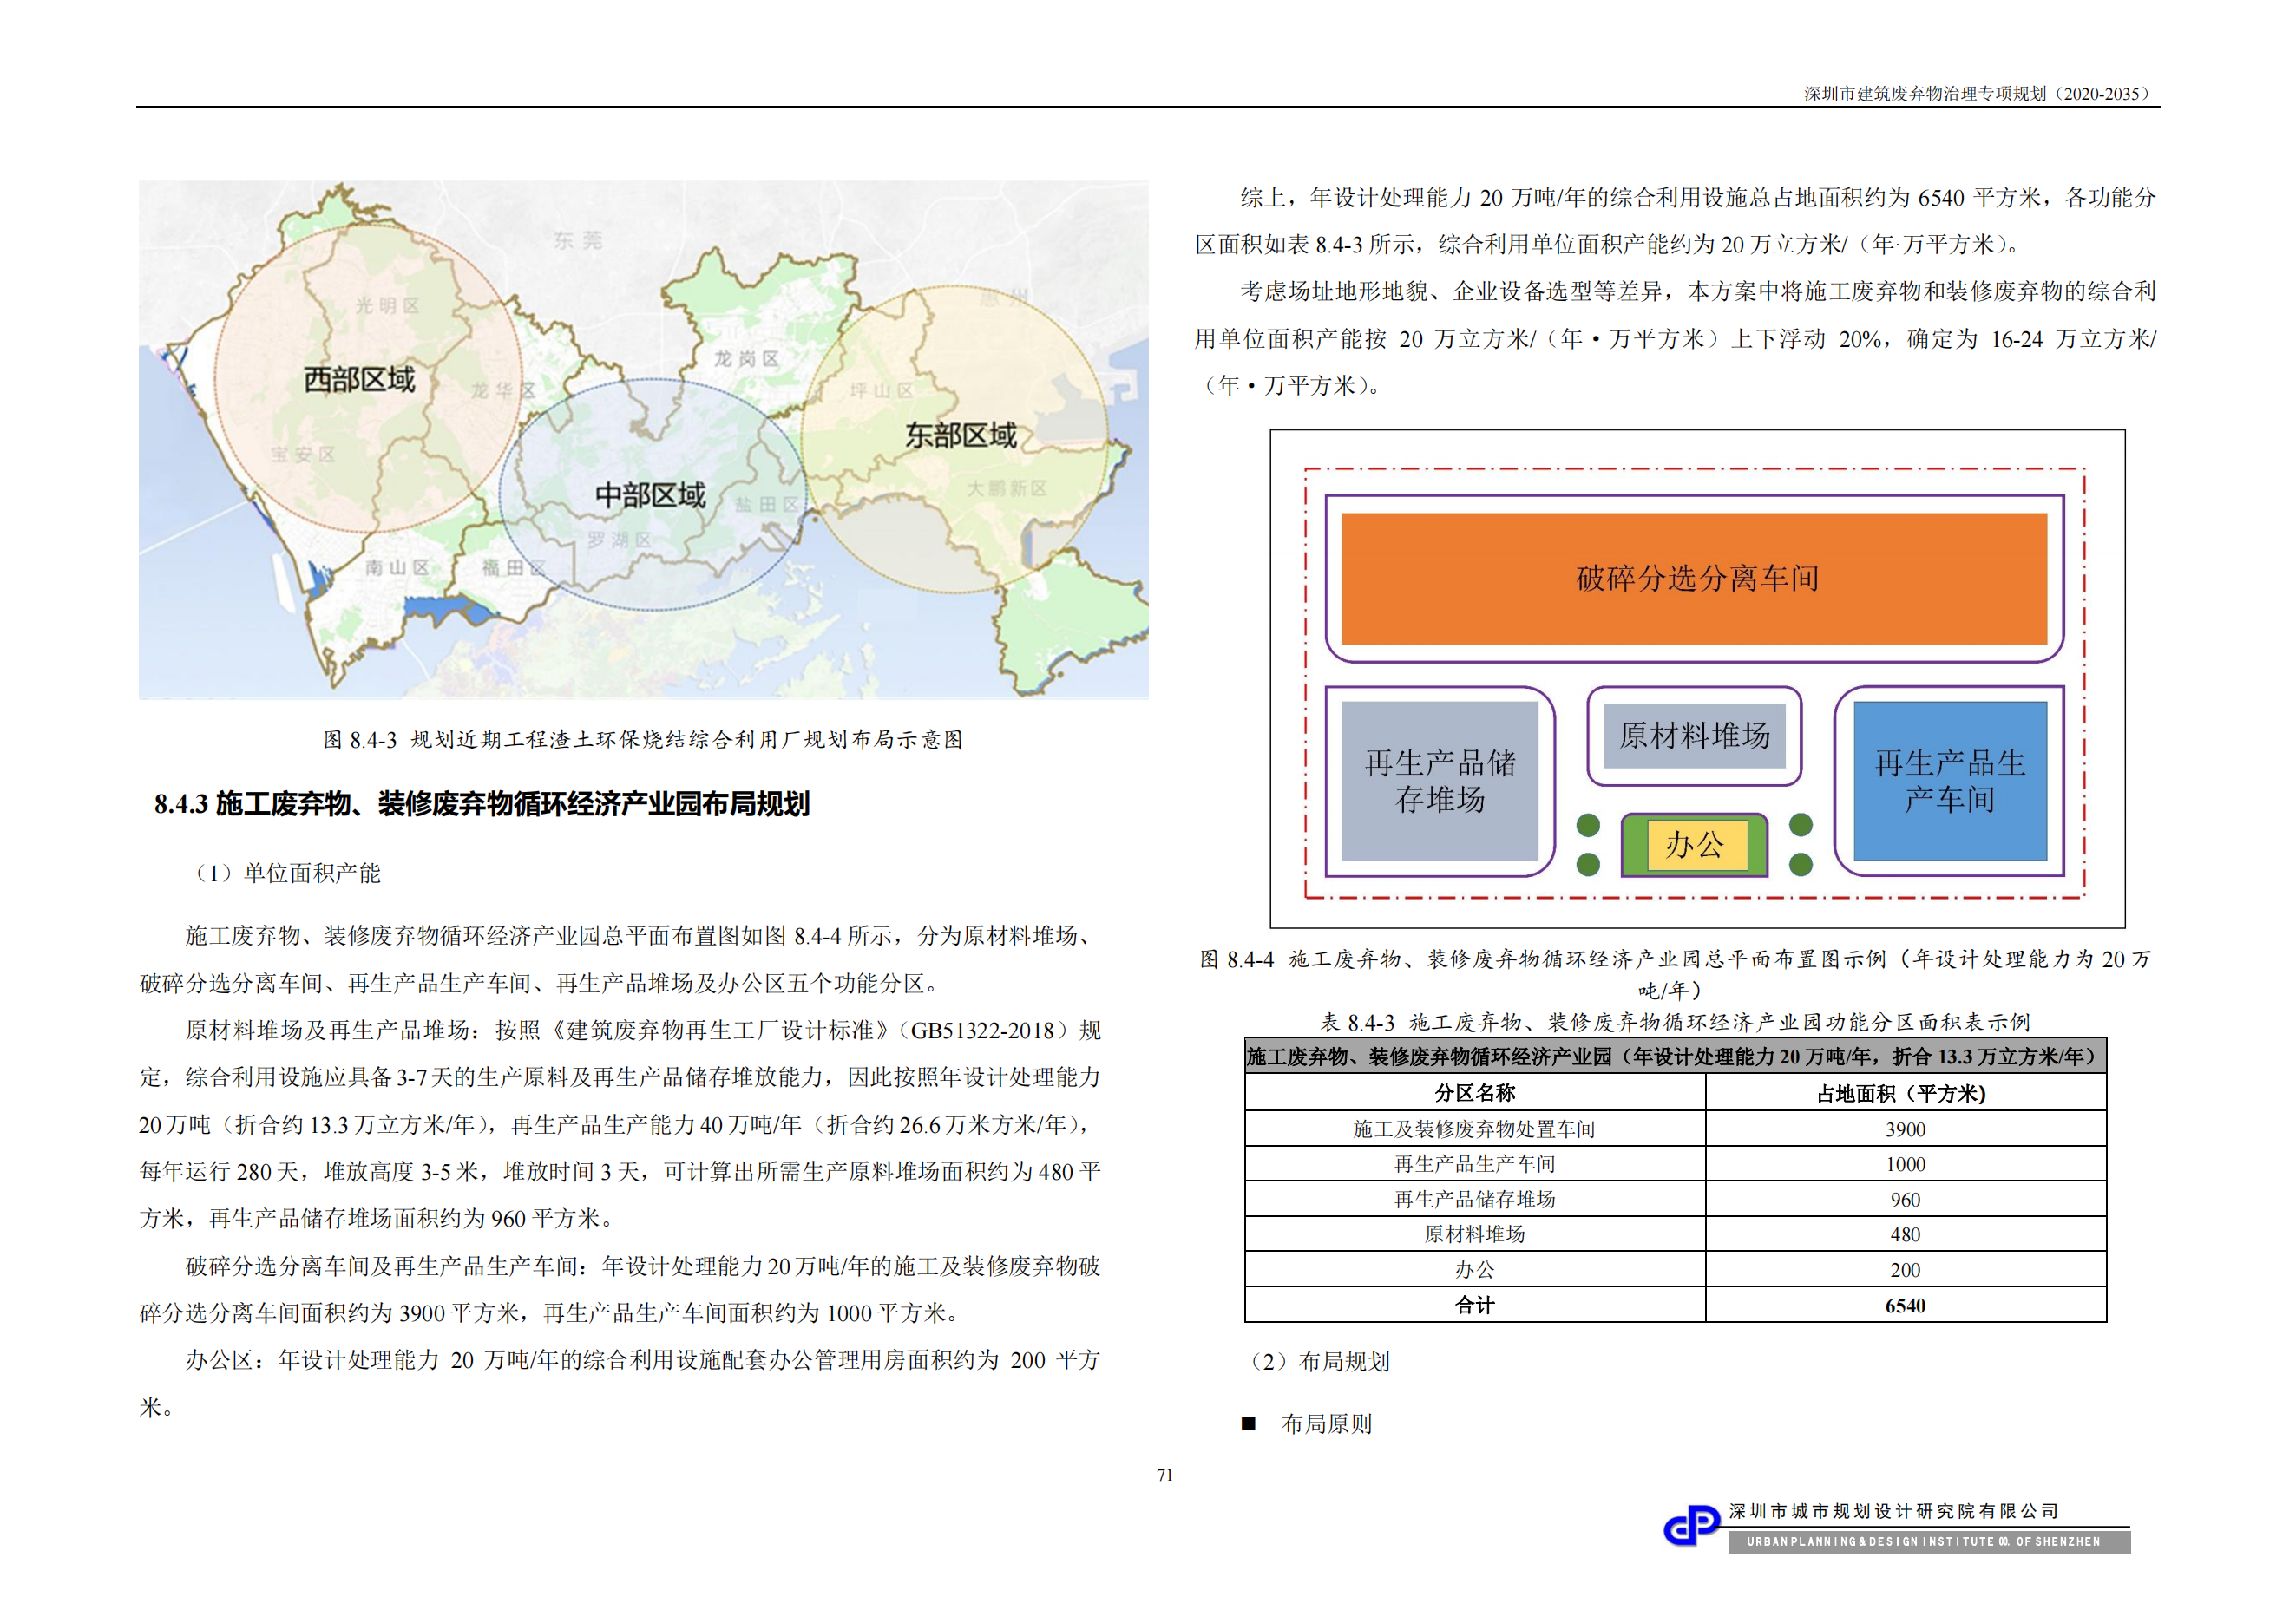Click the 占地面积（平方米) table header
This screenshot has height=1623, width=2296.
(x=1905, y=1093)
